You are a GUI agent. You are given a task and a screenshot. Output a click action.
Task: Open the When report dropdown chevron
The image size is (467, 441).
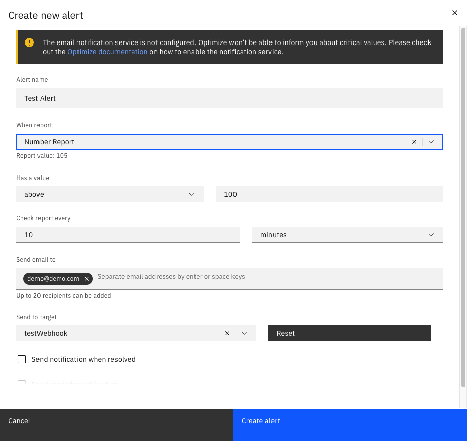pyautogui.click(x=431, y=142)
